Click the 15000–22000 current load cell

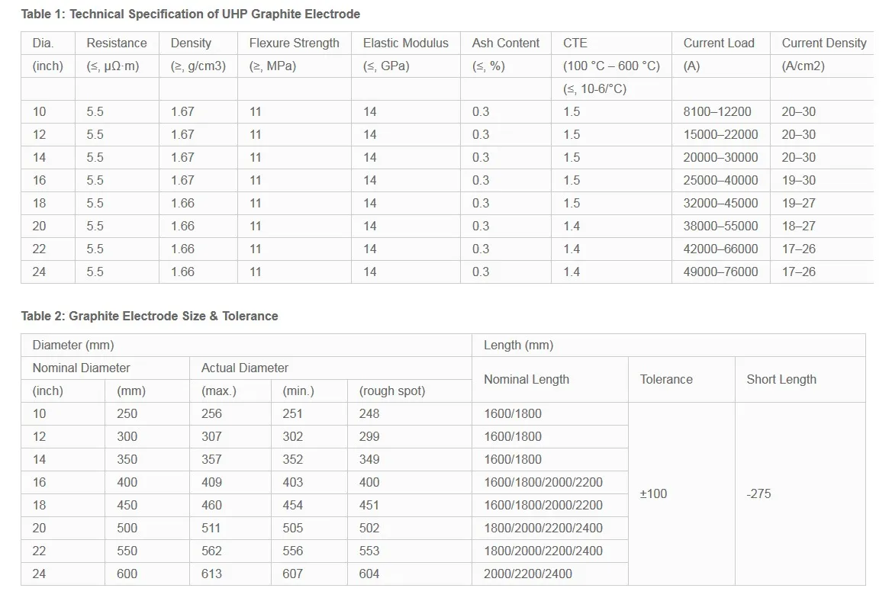(x=720, y=134)
